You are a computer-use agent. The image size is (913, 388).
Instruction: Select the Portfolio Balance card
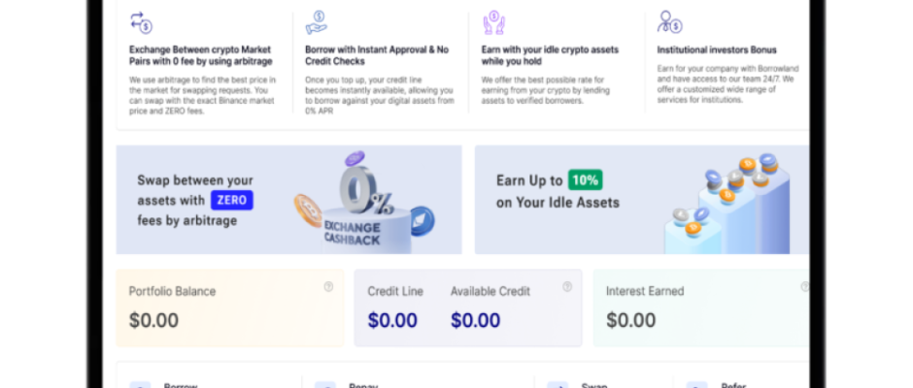pos(230,307)
